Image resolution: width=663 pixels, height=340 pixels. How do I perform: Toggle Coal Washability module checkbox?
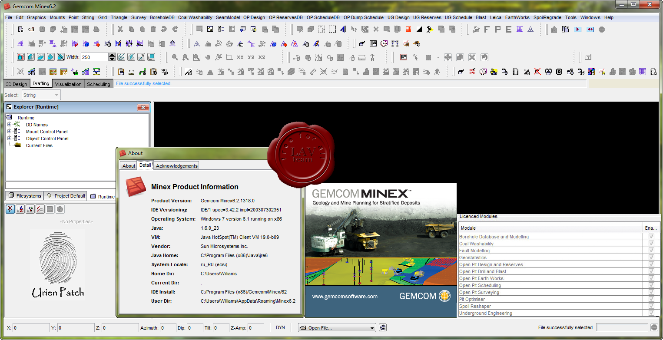click(651, 244)
